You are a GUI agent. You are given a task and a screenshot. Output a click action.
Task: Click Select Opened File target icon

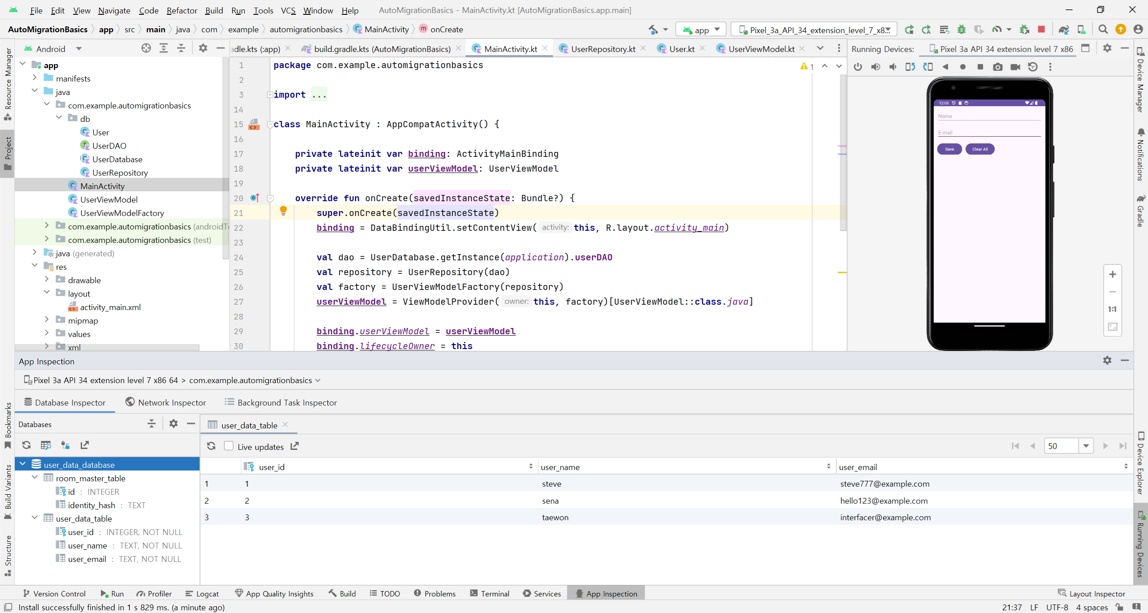coord(146,48)
